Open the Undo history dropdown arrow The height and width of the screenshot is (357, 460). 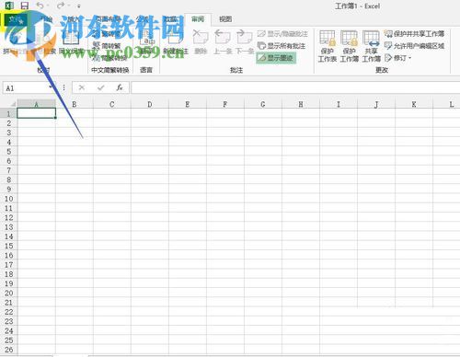point(48,6)
